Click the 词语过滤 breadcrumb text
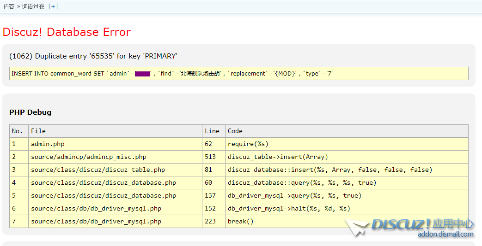 33,7
